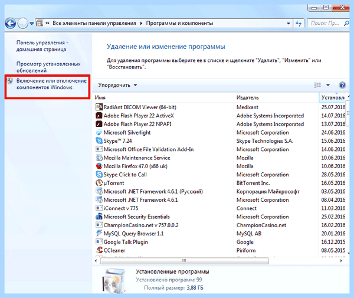
Task: Sort by the 'Издатель' column header
Action: point(276,97)
